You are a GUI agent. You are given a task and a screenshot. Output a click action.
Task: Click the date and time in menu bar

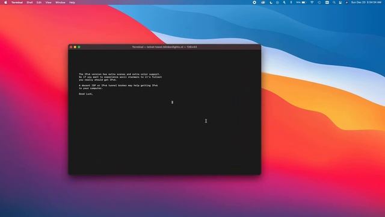pyautogui.click(x=366, y=2)
